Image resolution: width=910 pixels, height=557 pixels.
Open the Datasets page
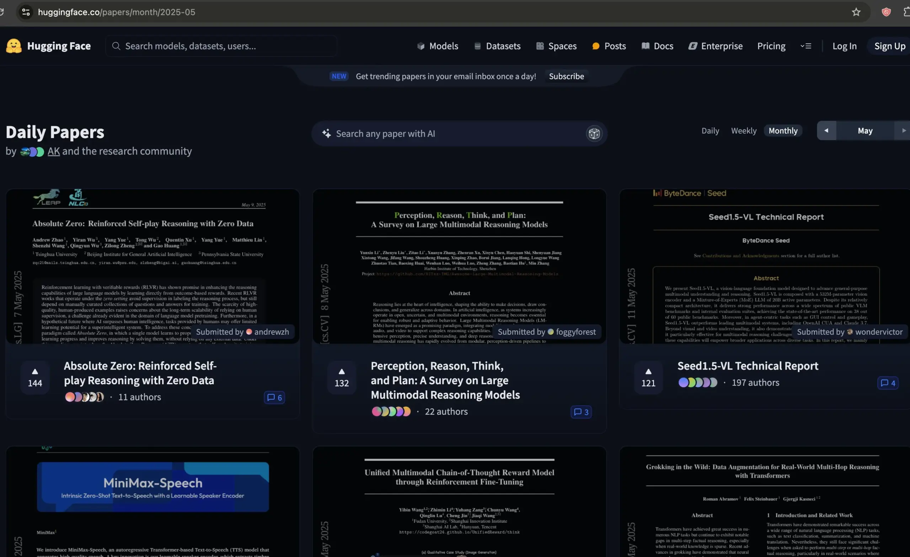pyautogui.click(x=497, y=46)
